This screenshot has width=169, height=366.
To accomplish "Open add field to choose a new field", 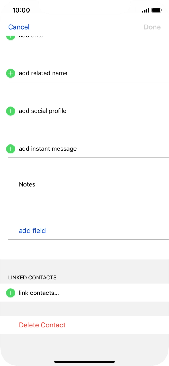I will pyautogui.click(x=32, y=230).
